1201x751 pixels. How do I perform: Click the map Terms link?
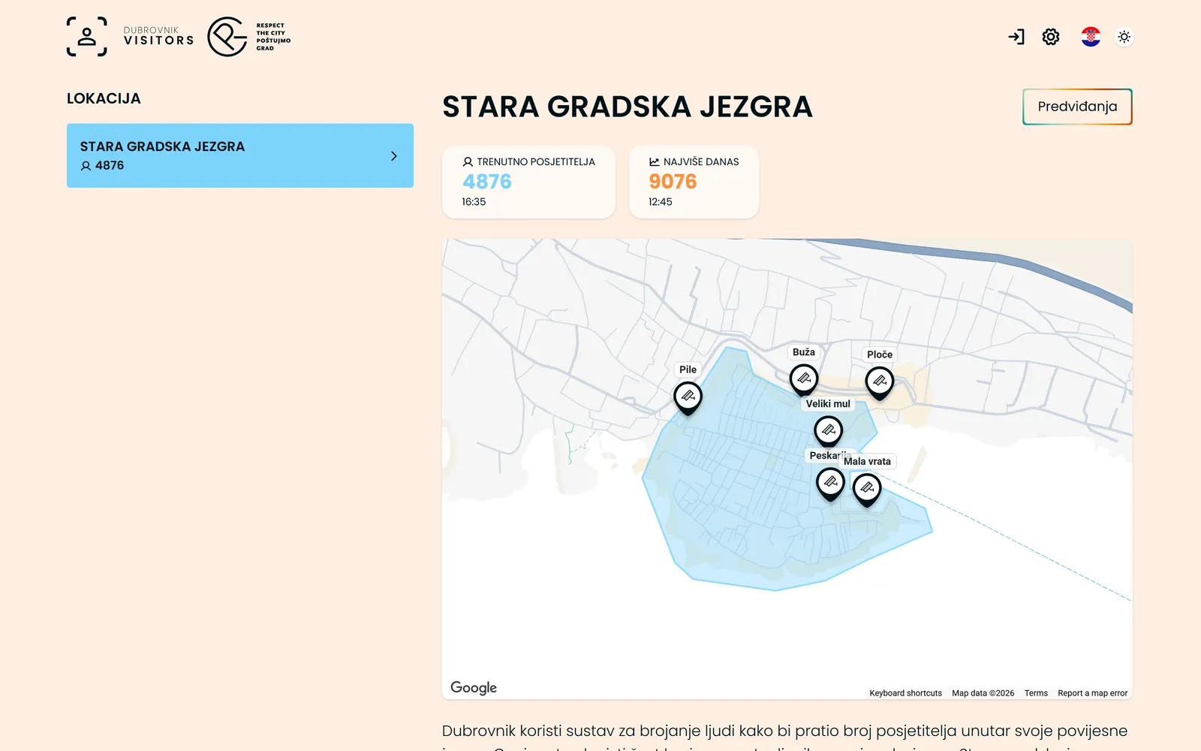pyautogui.click(x=1036, y=693)
